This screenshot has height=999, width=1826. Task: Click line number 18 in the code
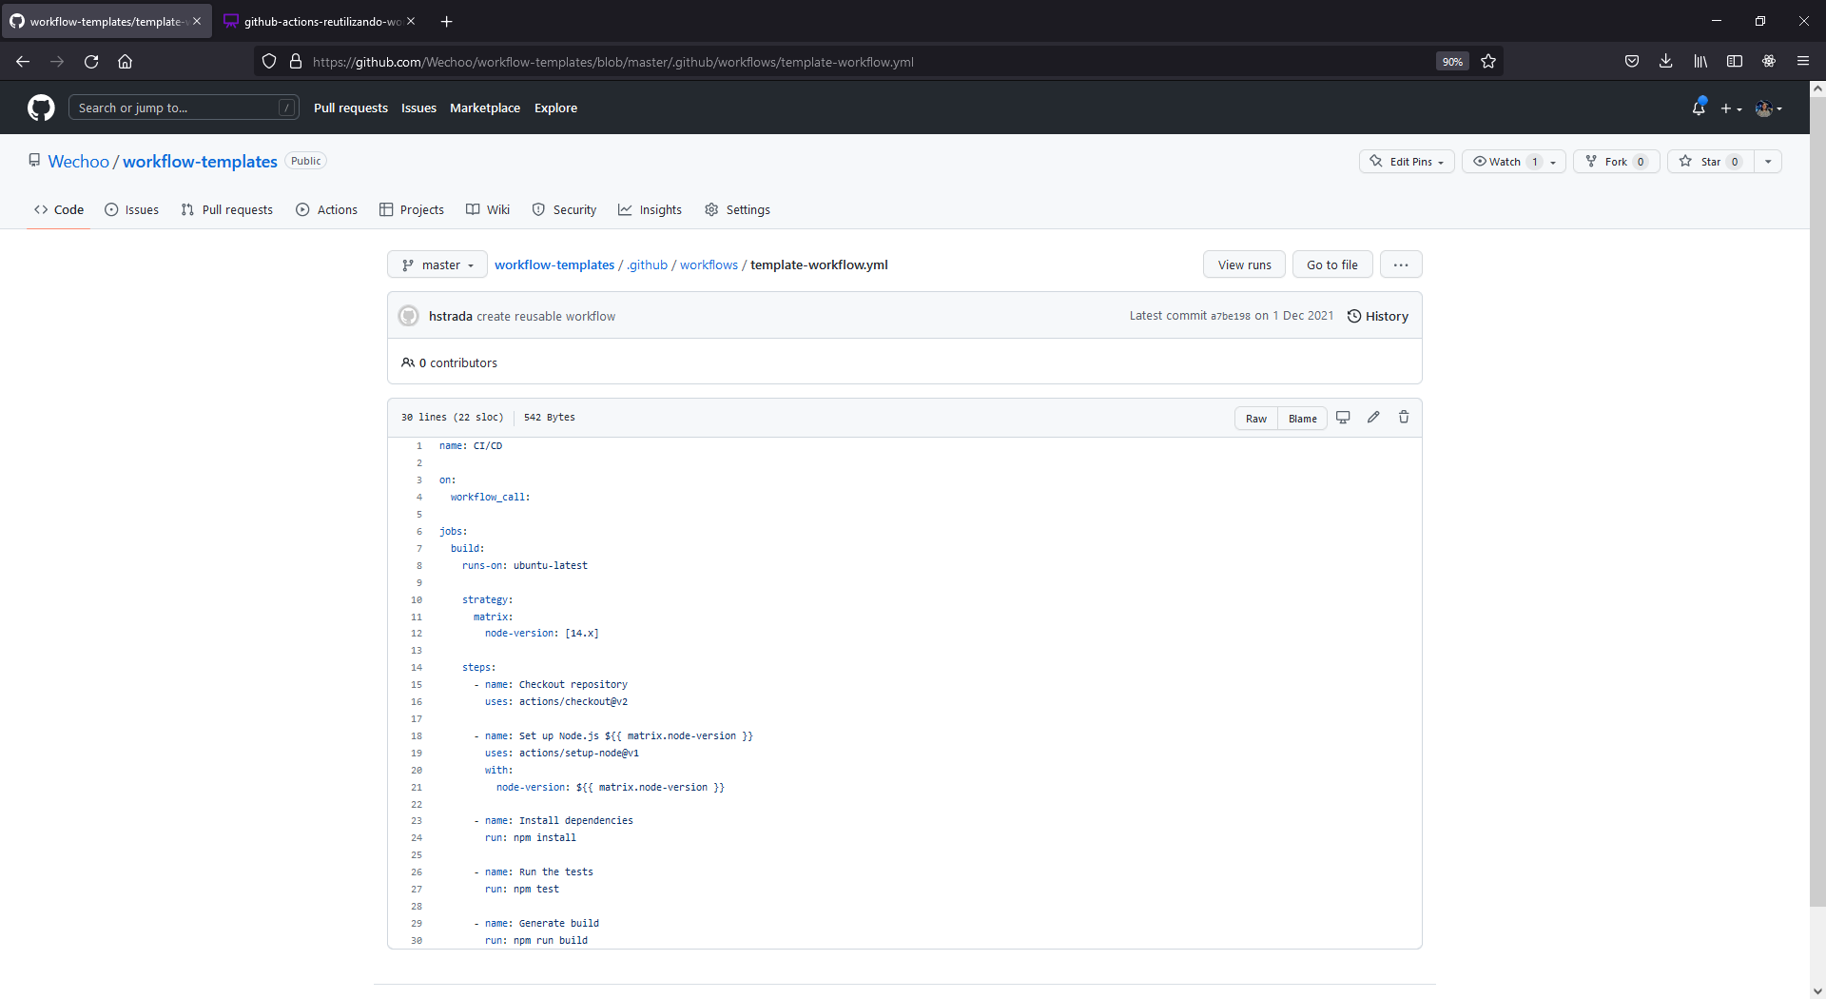[417, 736]
